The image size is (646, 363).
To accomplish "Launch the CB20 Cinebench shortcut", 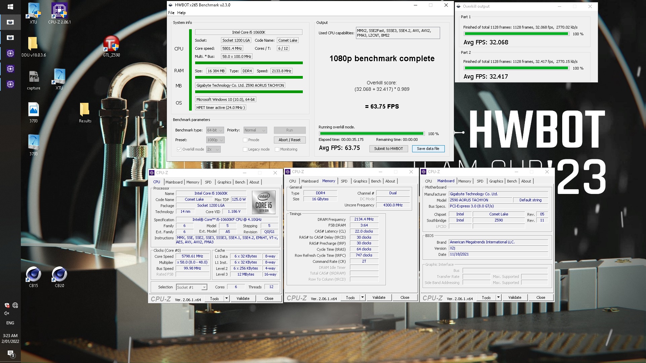I will pyautogui.click(x=59, y=277).
